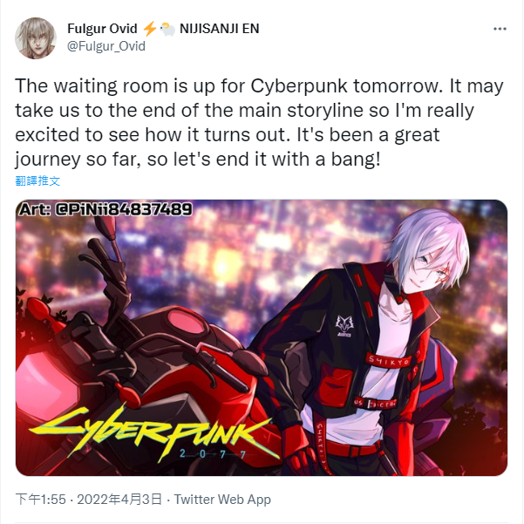This screenshot has height=524, width=524.
Task: Open the Fulgur Ovid display name link
Action: [x=102, y=29]
